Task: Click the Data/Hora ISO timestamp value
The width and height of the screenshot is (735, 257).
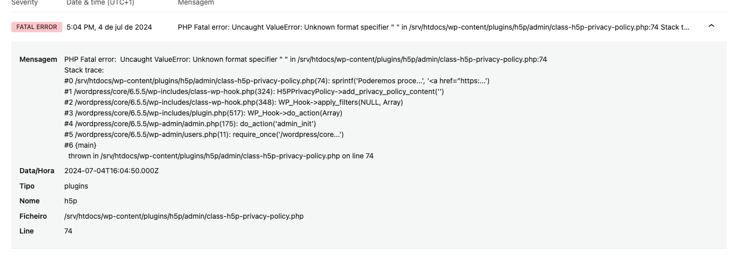Action: pyautogui.click(x=111, y=171)
